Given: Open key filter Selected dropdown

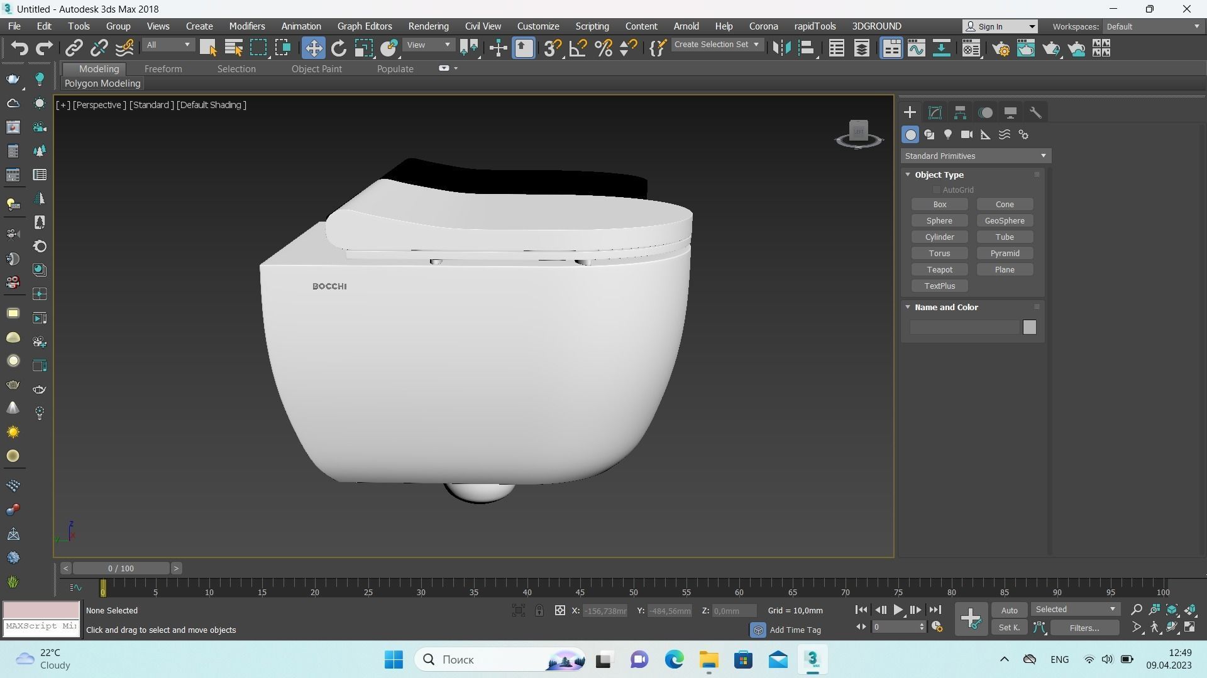Looking at the screenshot, I should [x=1075, y=610].
